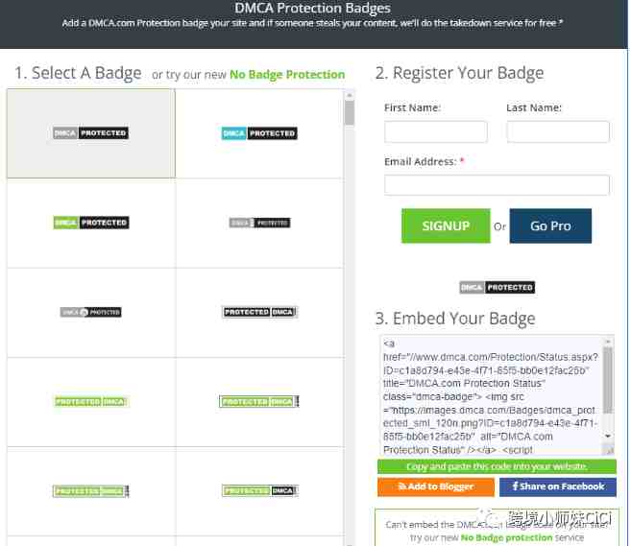Click the badge list scroll up arrow
Viewport: 631px width, 546px height.
pos(350,95)
